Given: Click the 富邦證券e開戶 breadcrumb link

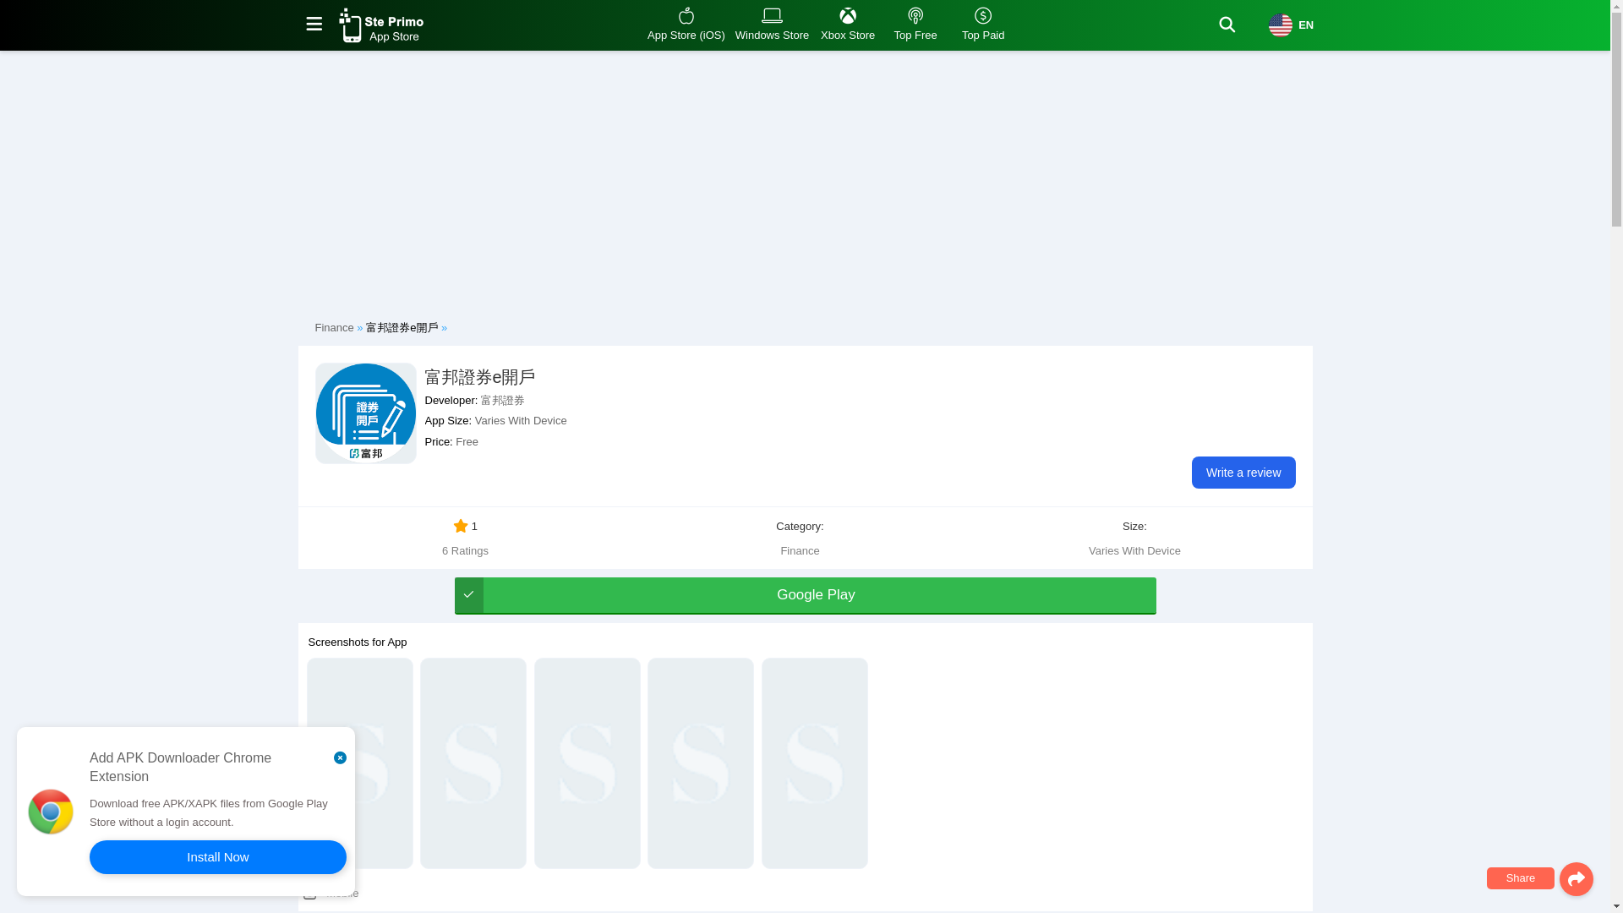Looking at the screenshot, I should 402,328.
